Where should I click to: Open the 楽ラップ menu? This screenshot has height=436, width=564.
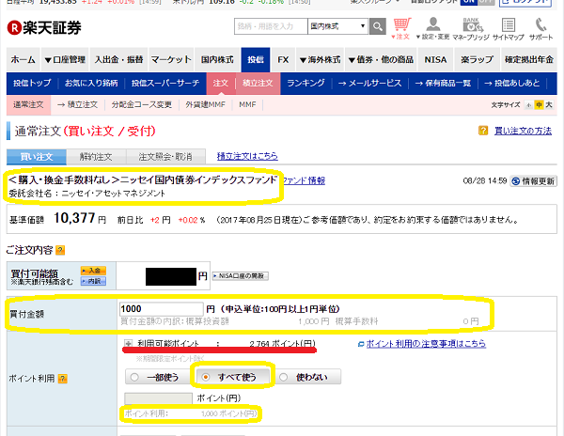(x=477, y=59)
